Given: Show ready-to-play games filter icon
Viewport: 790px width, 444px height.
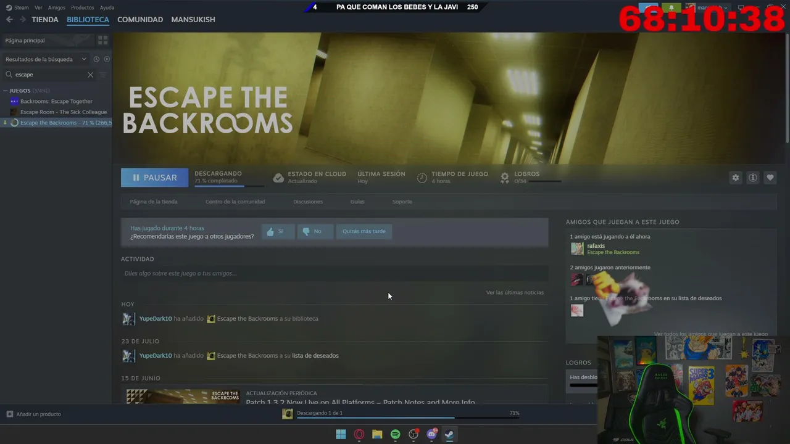Looking at the screenshot, I should pos(107,59).
